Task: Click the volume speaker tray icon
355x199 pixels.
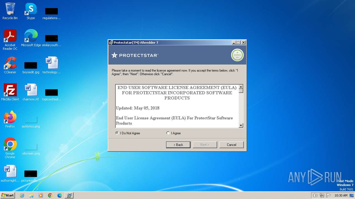Action: tap(315, 195)
